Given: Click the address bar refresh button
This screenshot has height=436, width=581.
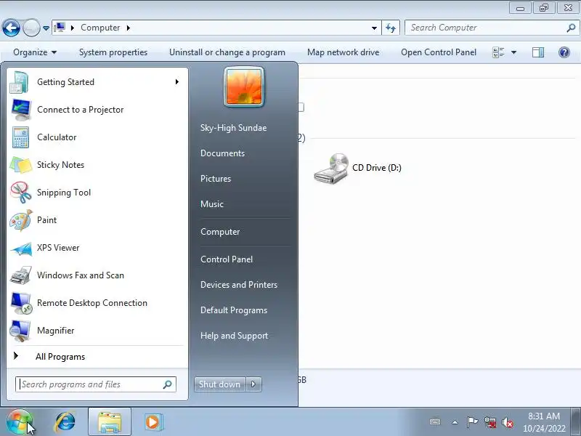Looking at the screenshot, I should click(x=391, y=28).
